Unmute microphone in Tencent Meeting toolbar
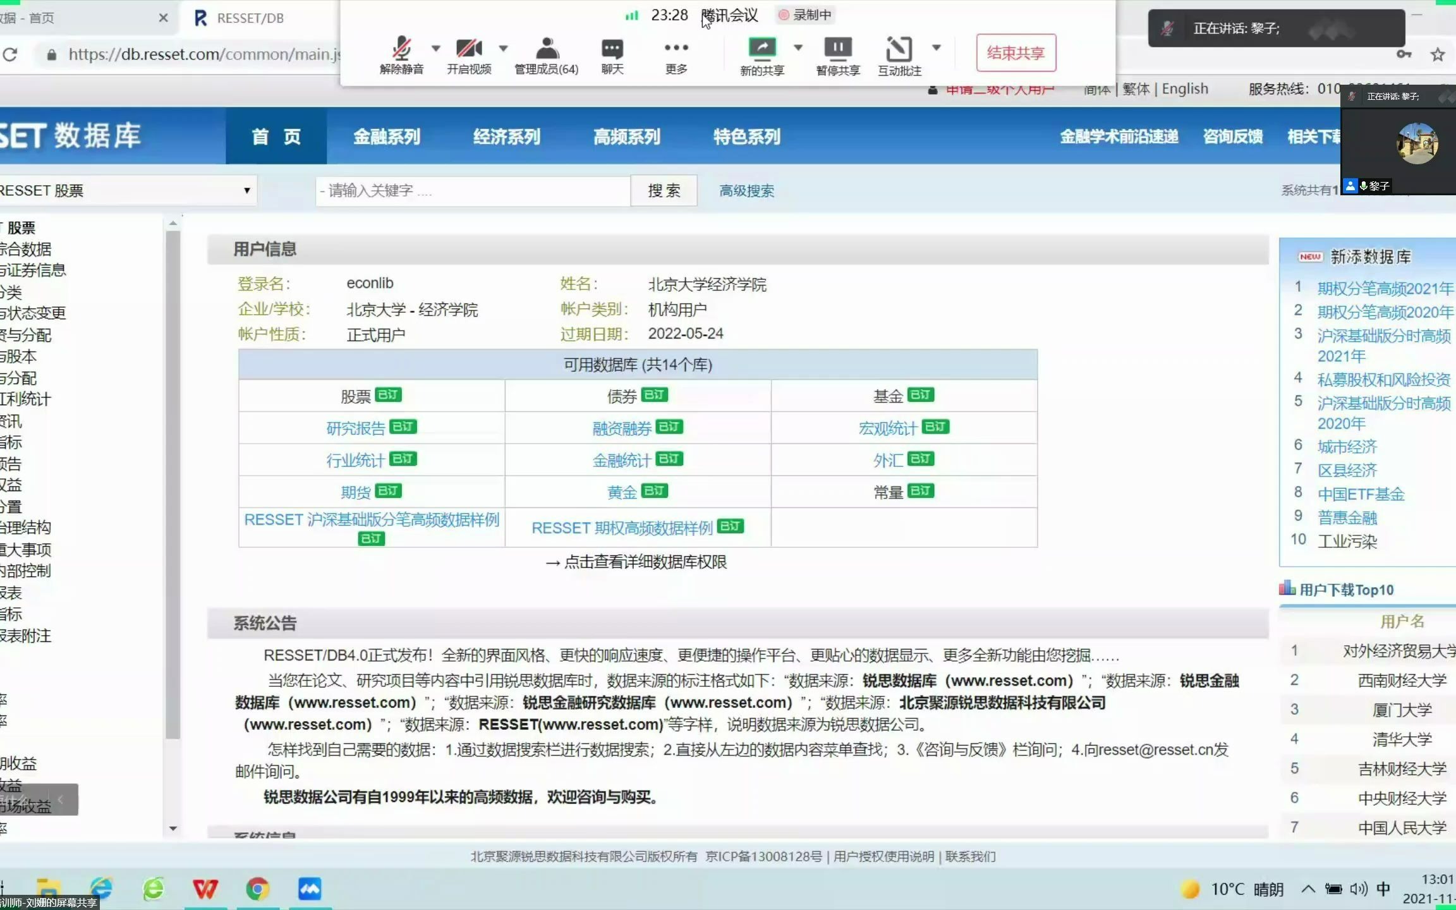This screenshot has height=910, width=1456. 401,55
